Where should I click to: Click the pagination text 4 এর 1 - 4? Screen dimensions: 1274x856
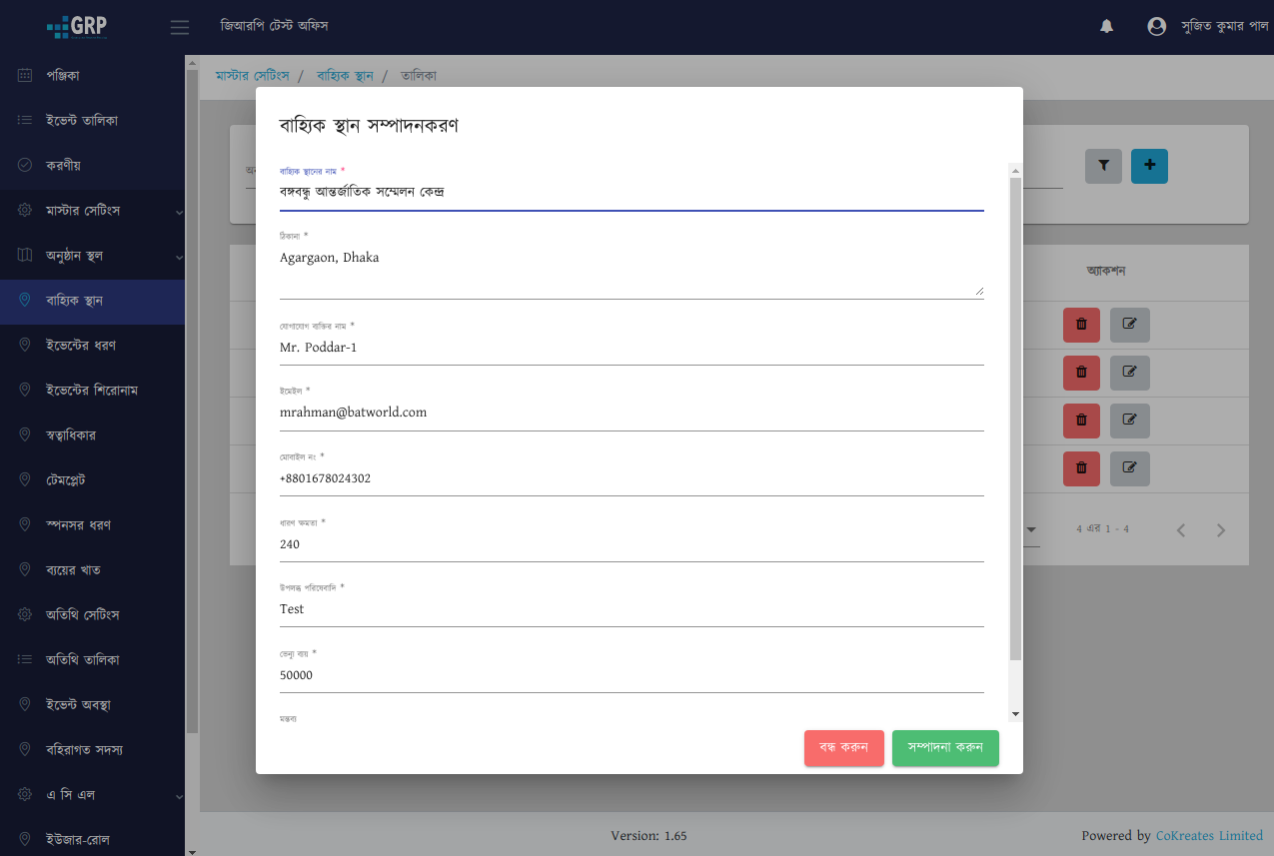click(x=1102, y=529)
